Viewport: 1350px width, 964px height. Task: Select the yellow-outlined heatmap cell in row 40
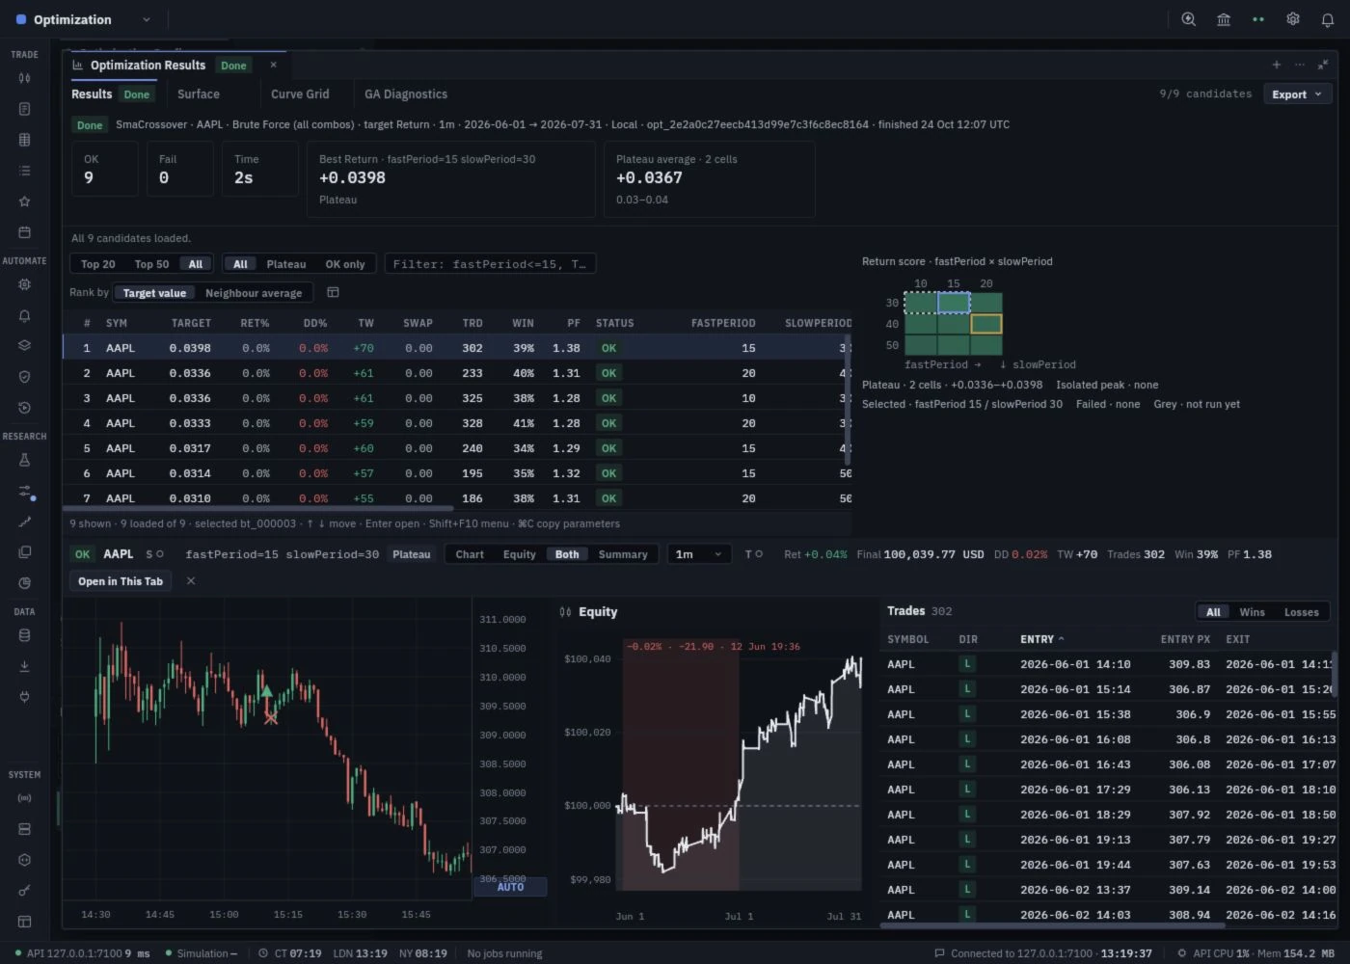tap(986, 324)
